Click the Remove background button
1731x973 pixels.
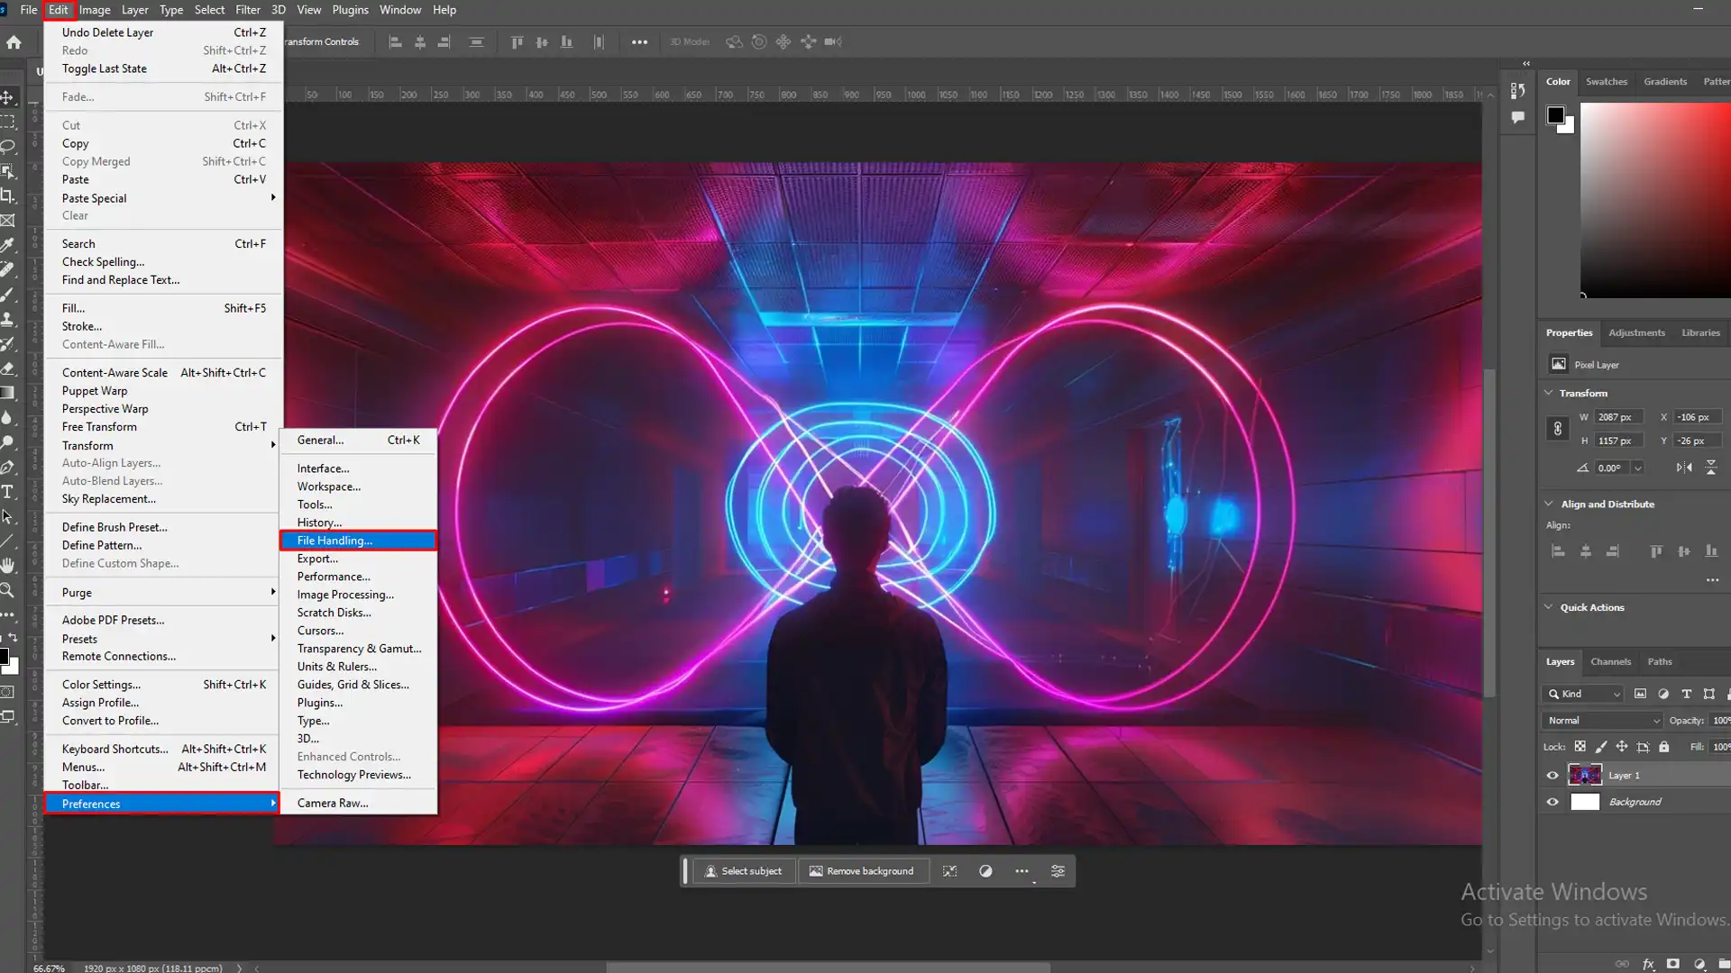pyautogui.click(x=862, y=871)
